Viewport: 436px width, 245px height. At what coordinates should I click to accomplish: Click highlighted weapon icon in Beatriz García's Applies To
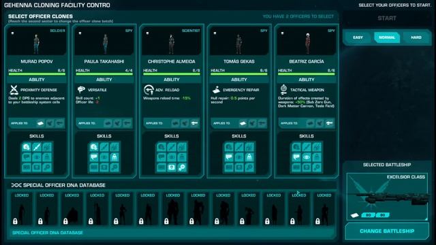(329, 123)
